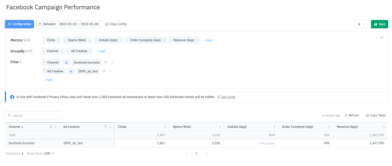Grab the Order Complete (App) drag handle
The width and height of the screenshot is (392, 166).
click(128, 40)
